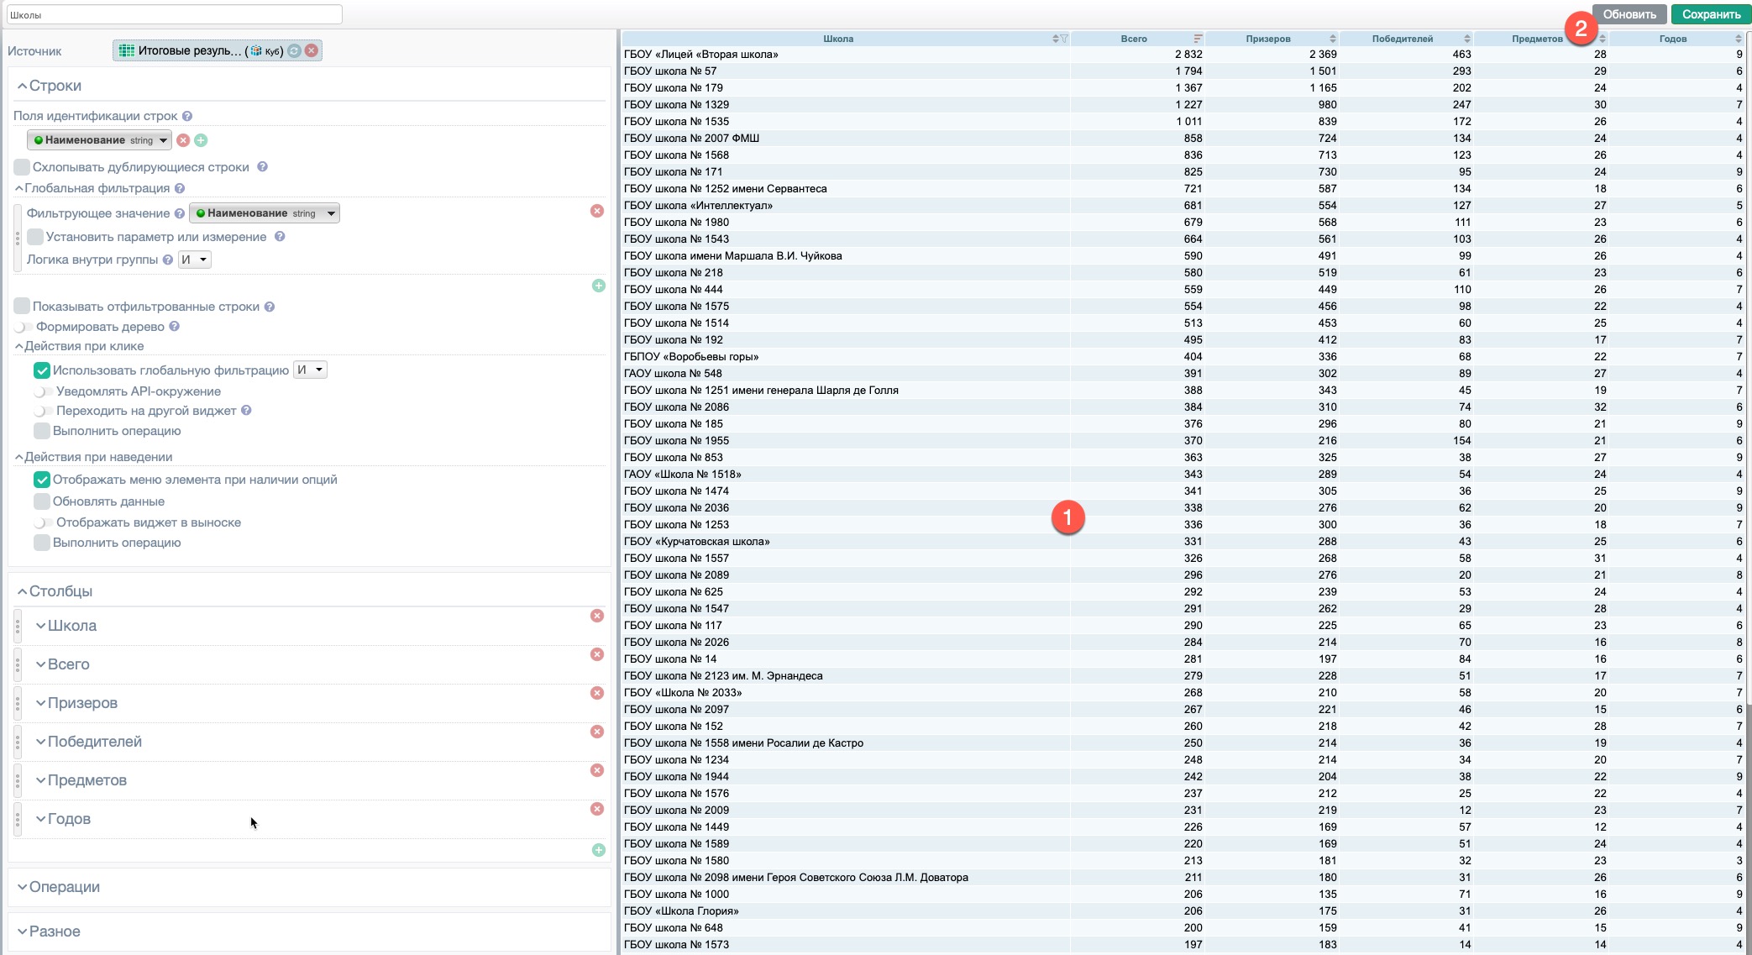
Task: Click the refresh icon on the source chip
Action: [x=295, y=51]
